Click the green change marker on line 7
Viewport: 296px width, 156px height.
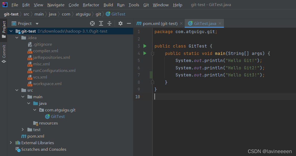151,75
